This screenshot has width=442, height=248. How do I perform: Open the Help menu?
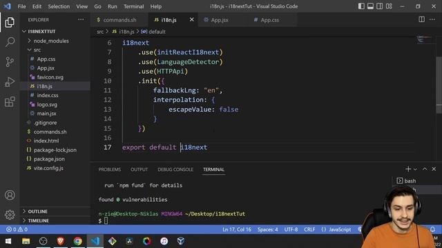[156, 6]
